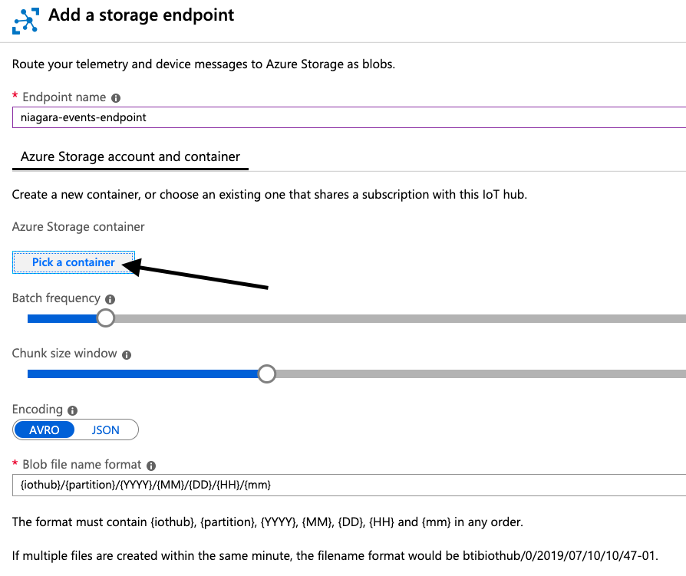The height and width of the screenshot is (576, 686).
Task: Click the Add a storage endpoint heading
Action: click(141, 15)
